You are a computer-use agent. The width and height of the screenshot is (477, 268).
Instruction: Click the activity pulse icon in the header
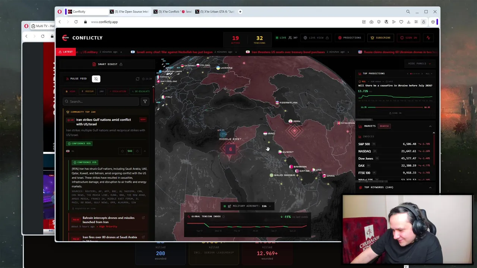pos(428,38)
